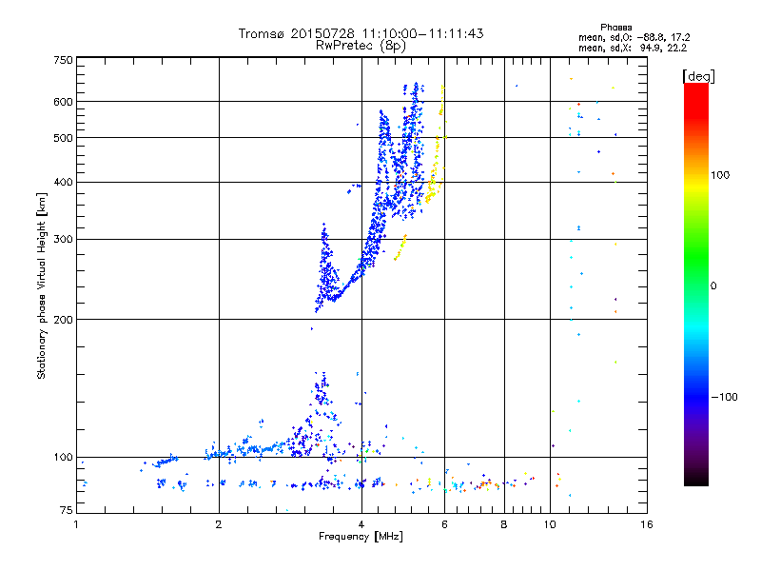This screenshot has width=761, height=571.
Task: Click the 'Phases' statistics header
Action: point(615,28)
